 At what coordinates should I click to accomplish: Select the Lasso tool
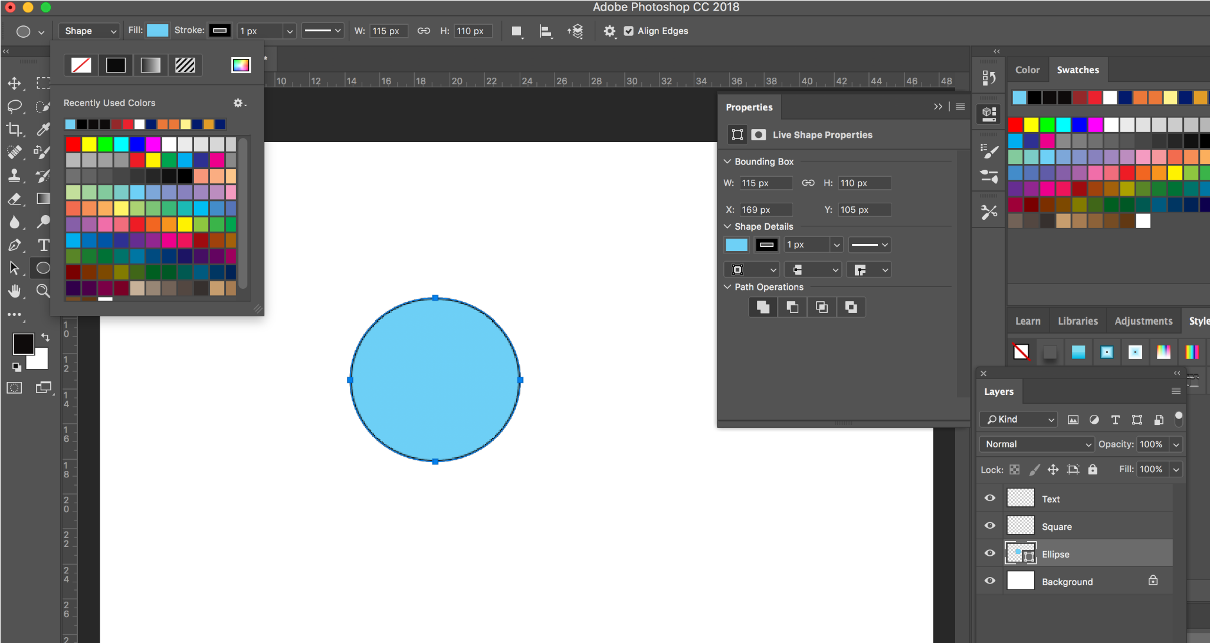[x=14, y=106]
